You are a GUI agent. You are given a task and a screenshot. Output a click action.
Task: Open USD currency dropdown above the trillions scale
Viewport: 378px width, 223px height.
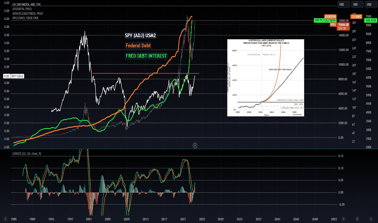point(357,4)
